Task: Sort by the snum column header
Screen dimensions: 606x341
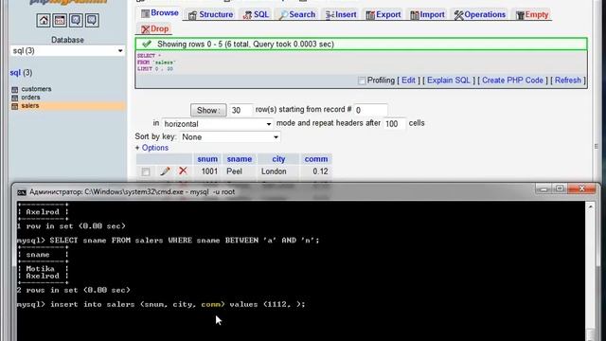Action: [207, 159]
